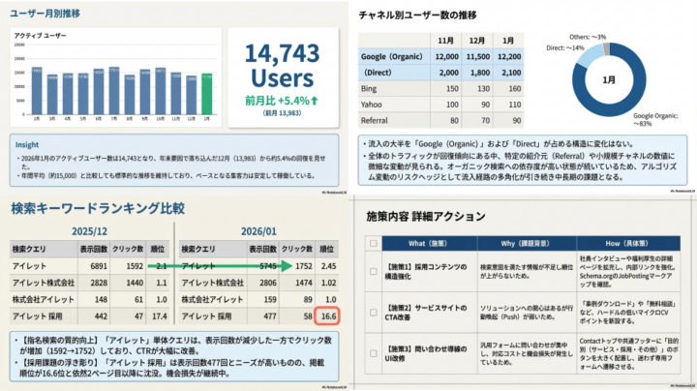
Task: Click the 'How (具体策)' column header
Action: 626,244
